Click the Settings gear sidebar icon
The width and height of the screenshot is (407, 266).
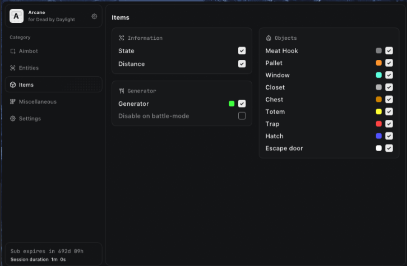point(13,119)
